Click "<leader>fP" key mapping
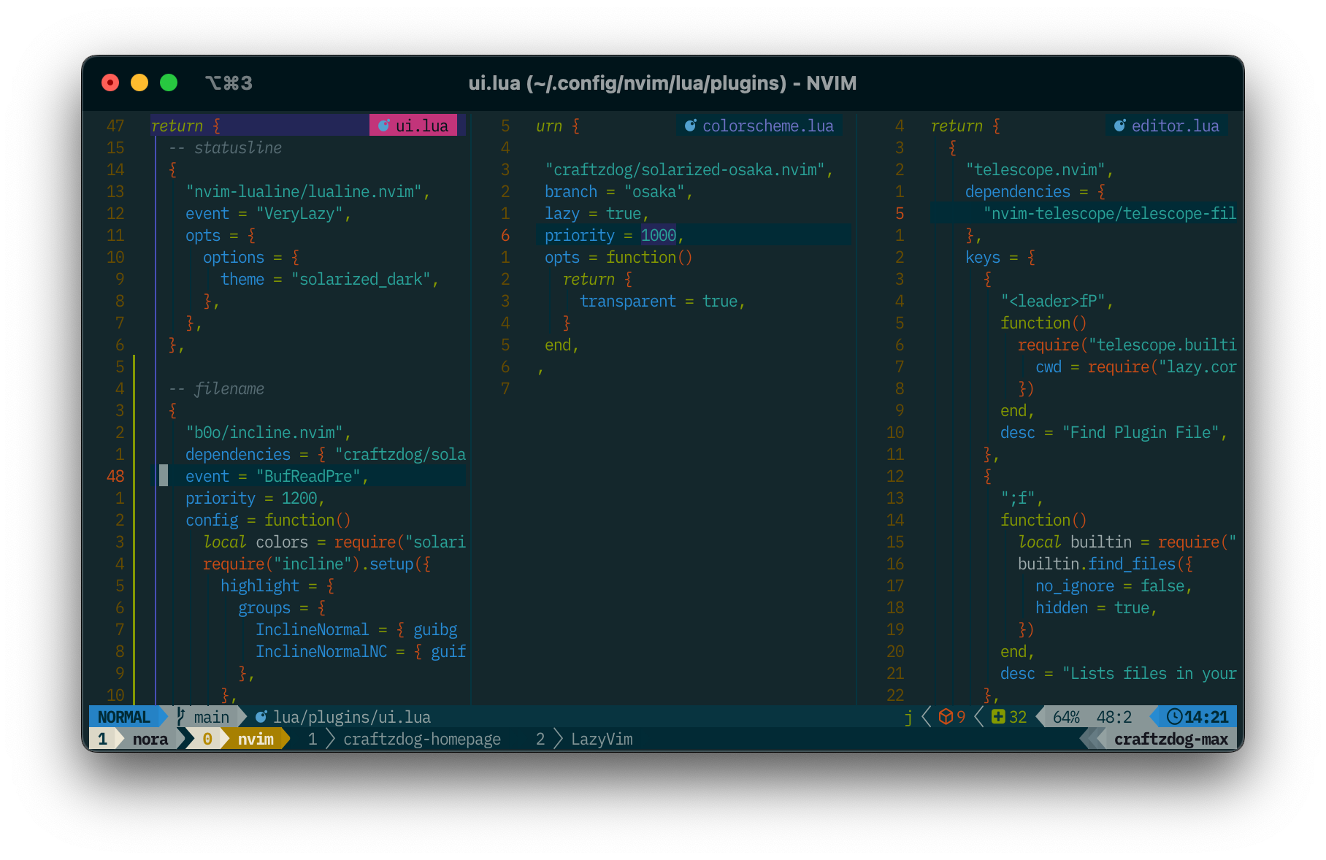1326x860 pixels. click(1053, 301)
